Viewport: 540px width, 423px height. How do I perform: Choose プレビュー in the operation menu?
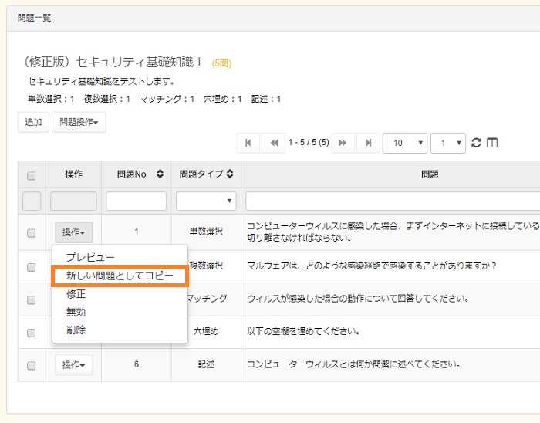tap(89, 257)
